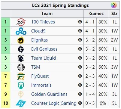Show info popup for Golden Guardians
The height and width of the screenshot is (109, 121).
coord(80,94)
